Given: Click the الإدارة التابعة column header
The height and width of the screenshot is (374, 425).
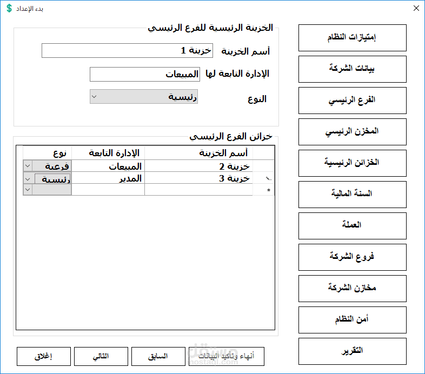Looking at the screenshot, I should [108, 153].
